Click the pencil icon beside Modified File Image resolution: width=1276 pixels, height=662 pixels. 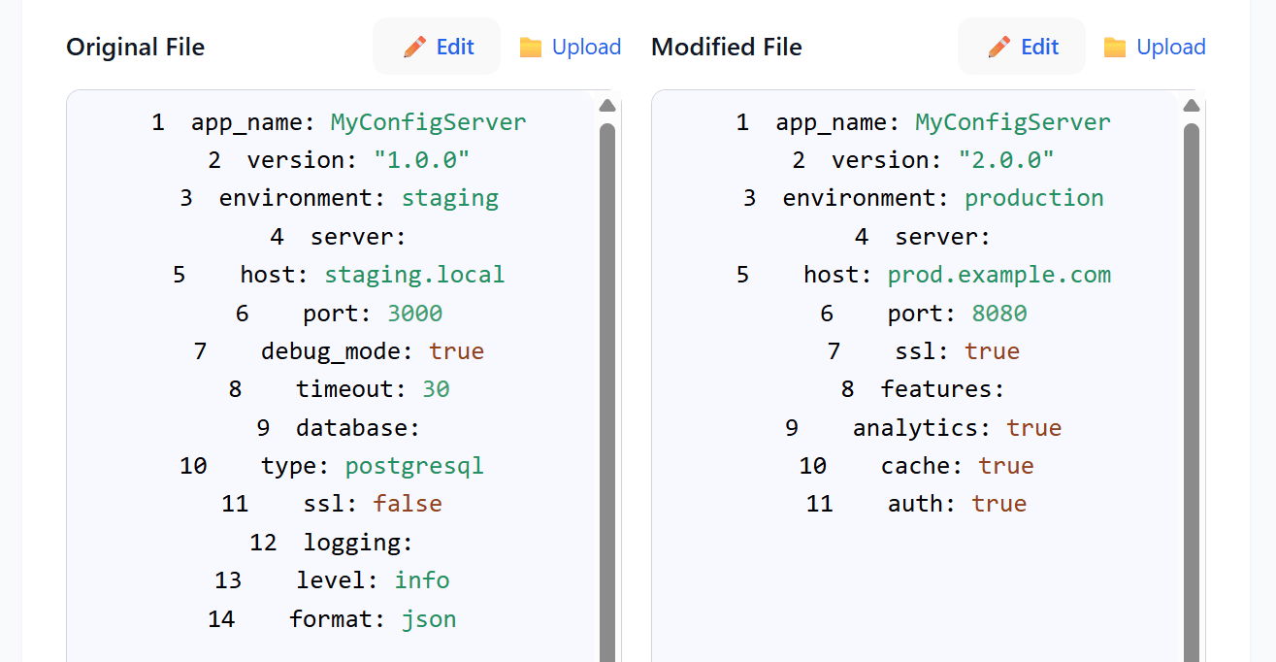point(999,47)
